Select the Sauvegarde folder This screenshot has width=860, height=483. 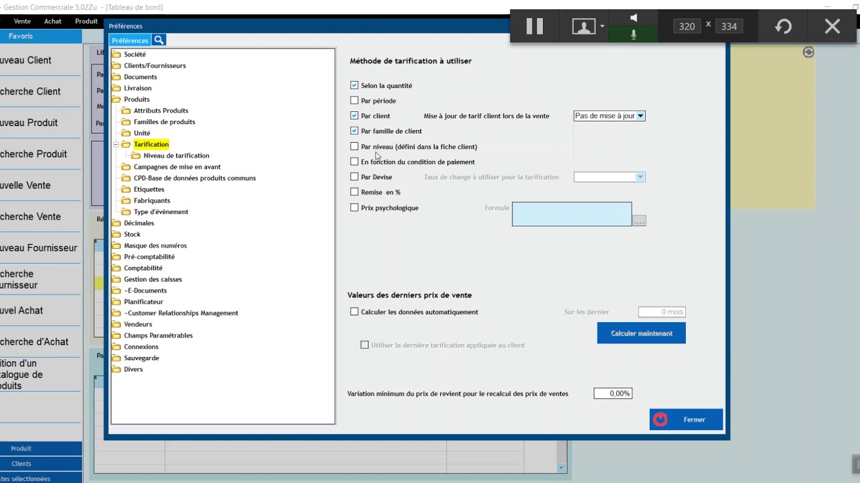[141, 358]
